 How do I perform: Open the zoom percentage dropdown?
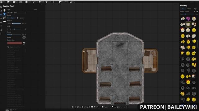(x=97, y=107)
